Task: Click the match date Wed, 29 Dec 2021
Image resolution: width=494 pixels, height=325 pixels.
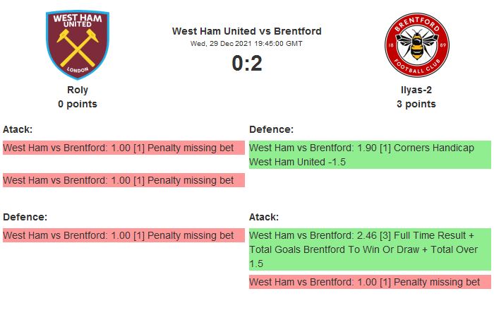Action: click(x=247, y=43)
